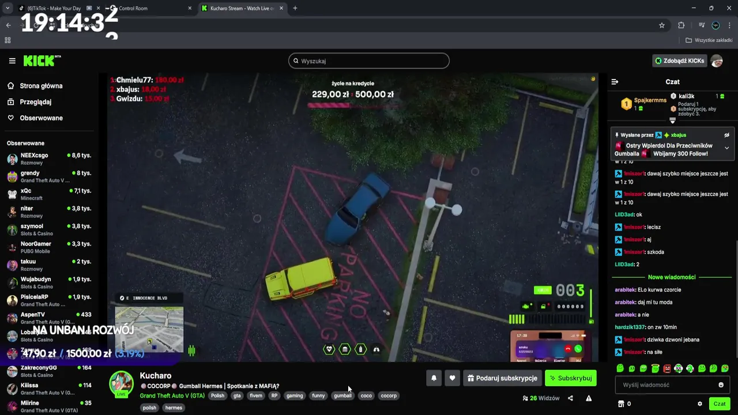This screenshot has height=415, width=738.
Task: Open the Grand Theft Auto V (GTA) category link
Action: (x=172, y=396)
